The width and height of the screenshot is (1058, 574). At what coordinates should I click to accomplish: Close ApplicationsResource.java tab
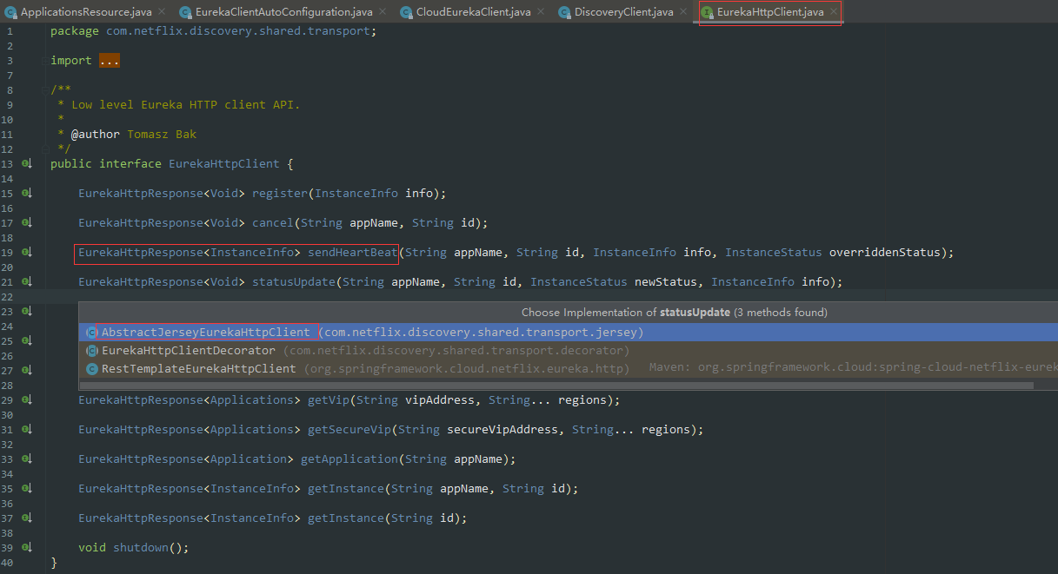[x=162, y=12]
